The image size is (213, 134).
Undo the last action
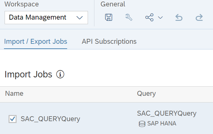tap(179, 17)
